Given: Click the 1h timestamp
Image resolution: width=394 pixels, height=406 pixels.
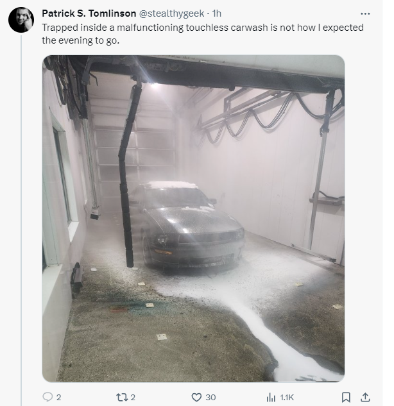Looking at the screenshot, I should (x=217, y=13).
